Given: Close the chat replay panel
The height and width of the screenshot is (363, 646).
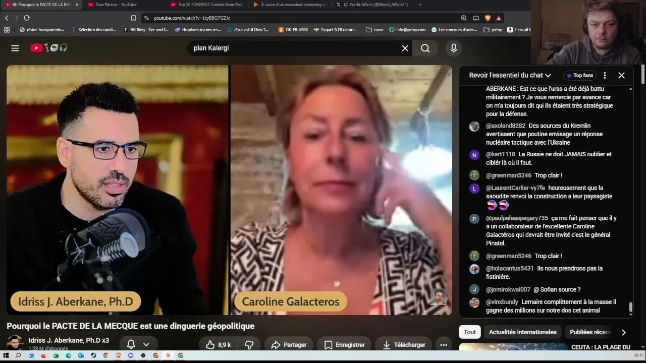Looking at the screenshot, I should pyautogui.click(x=621, y=75).
